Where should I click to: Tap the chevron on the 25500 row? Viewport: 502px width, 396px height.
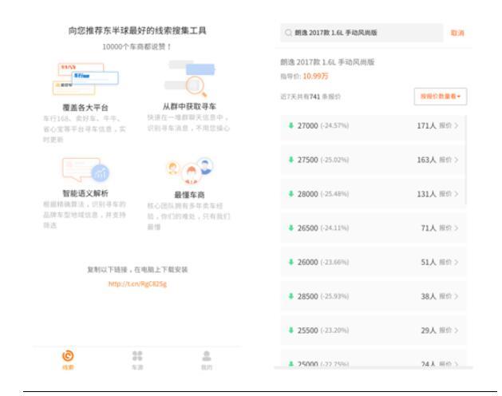click(457, 328)
